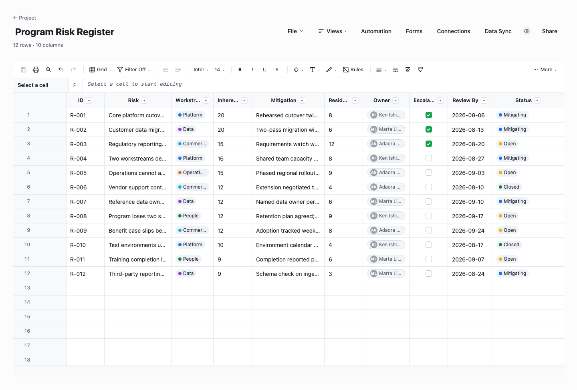Viewport: 577px width, 390px height.
Task: Click the wrap text icon
Action: tap(395, 70)
